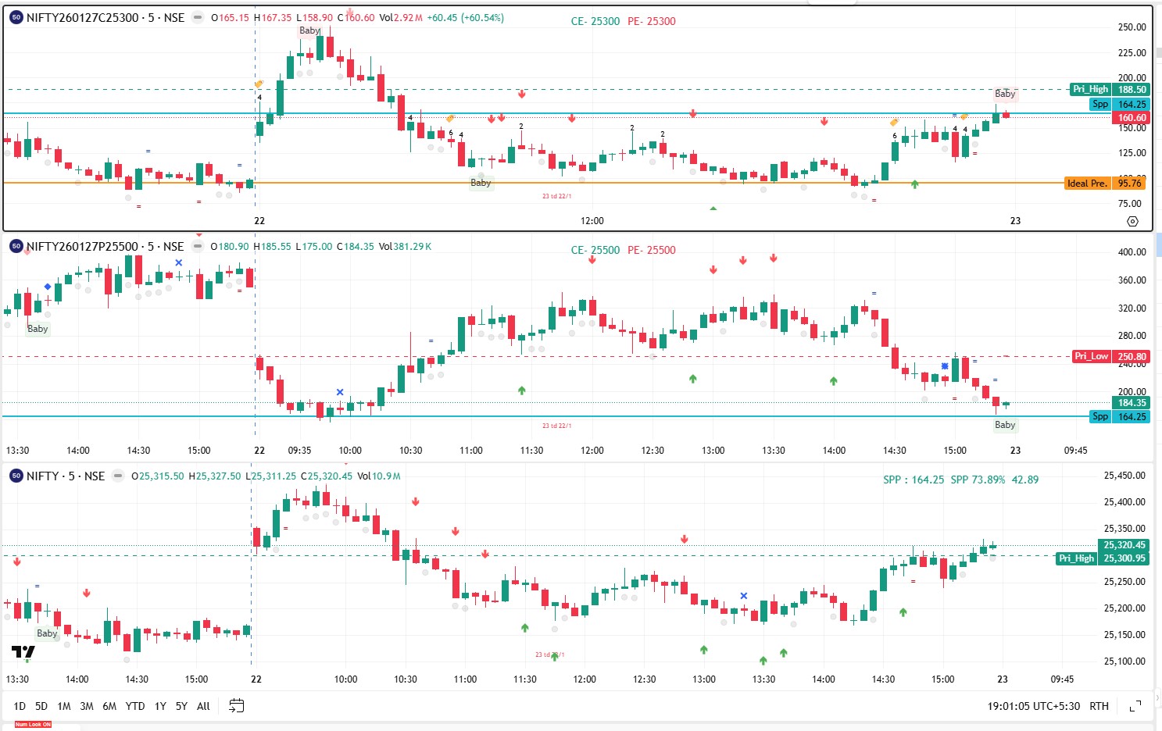Click the red 160.60 last price label
The height and width of the screenshot is (731, 1162).
pos(1130,117)
